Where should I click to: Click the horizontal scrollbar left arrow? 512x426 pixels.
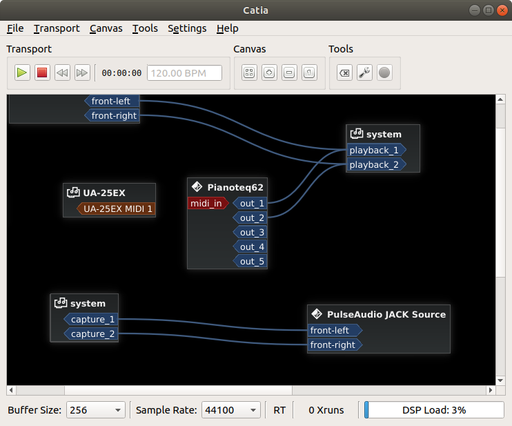[11, 390]
